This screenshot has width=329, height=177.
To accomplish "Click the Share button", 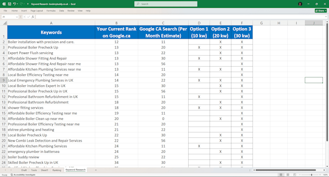I will (x=321, y=11).
